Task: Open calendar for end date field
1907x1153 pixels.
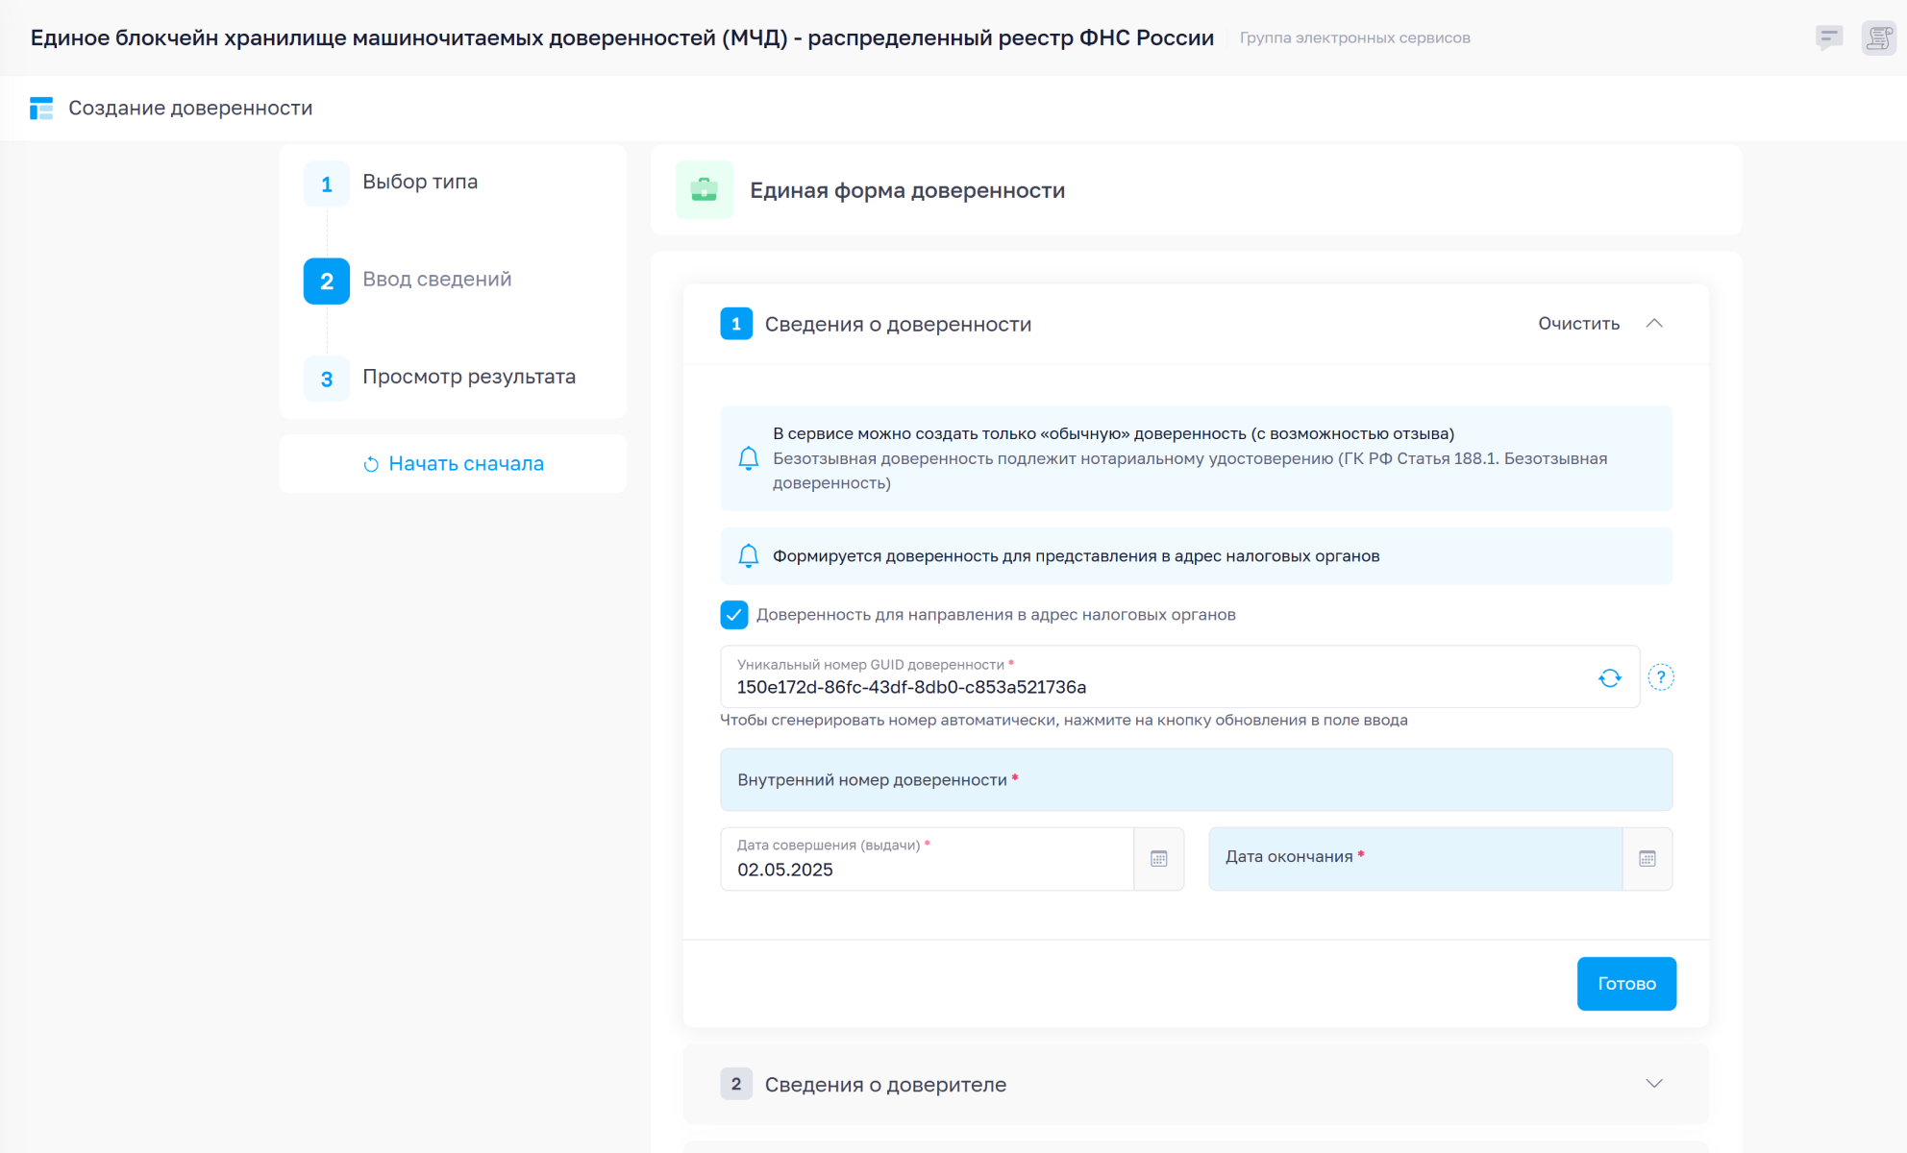Action: click(1647, 859)
